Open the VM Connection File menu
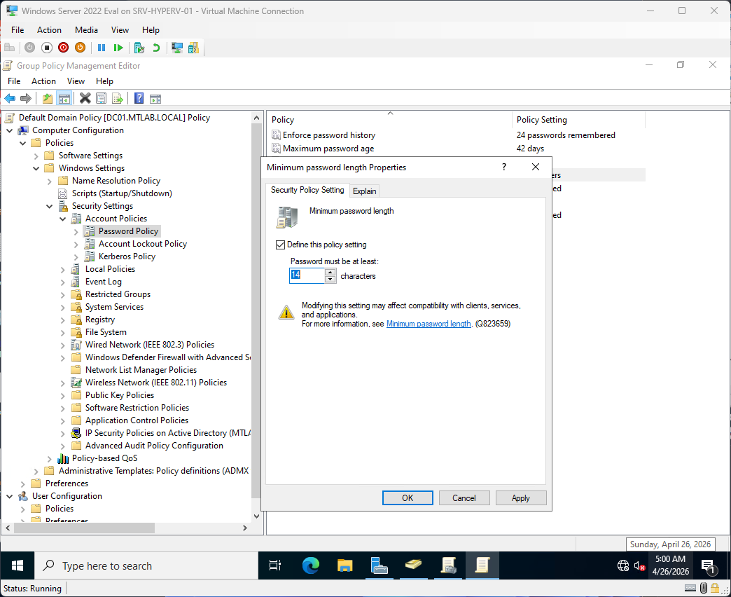Viewport: 731px width, 597px height. [18, 30]
